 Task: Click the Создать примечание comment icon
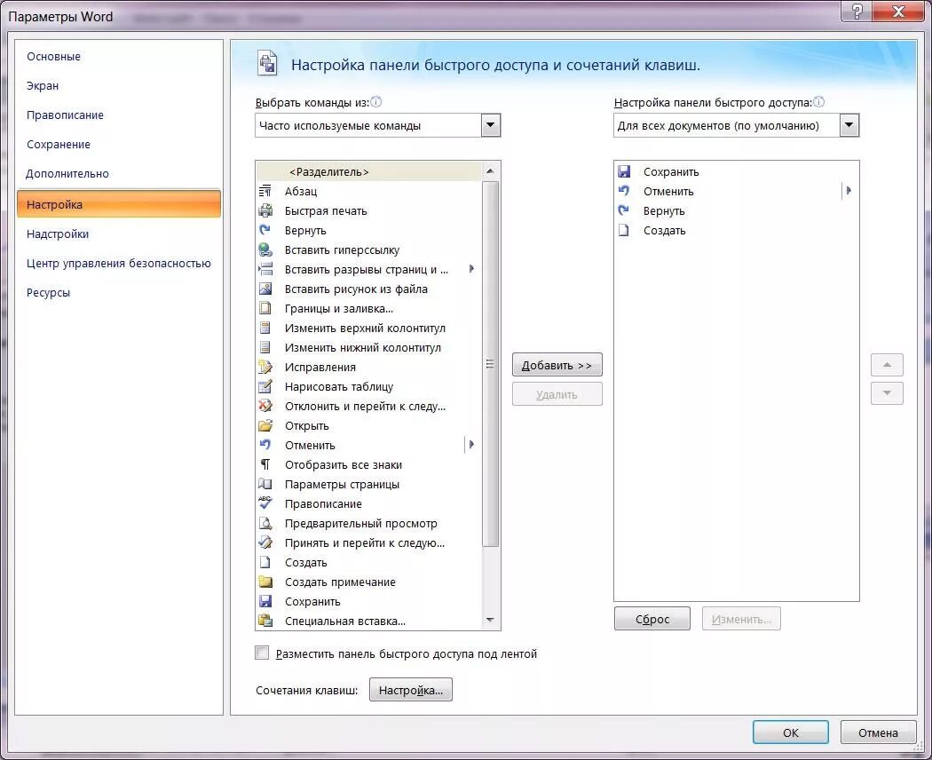(x=265, y=582)
